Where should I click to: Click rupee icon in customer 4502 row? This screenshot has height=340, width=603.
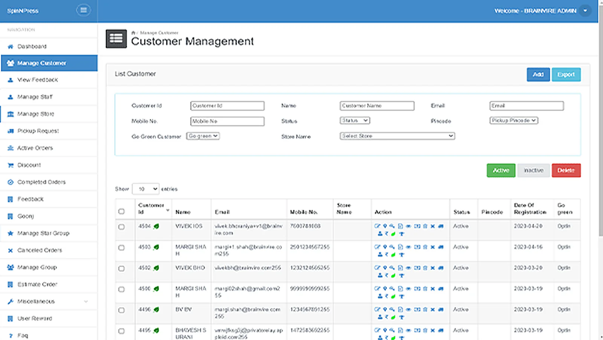[387, 275]
